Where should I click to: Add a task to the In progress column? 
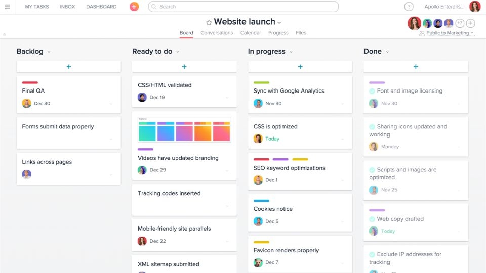click(x=300, y=67)
